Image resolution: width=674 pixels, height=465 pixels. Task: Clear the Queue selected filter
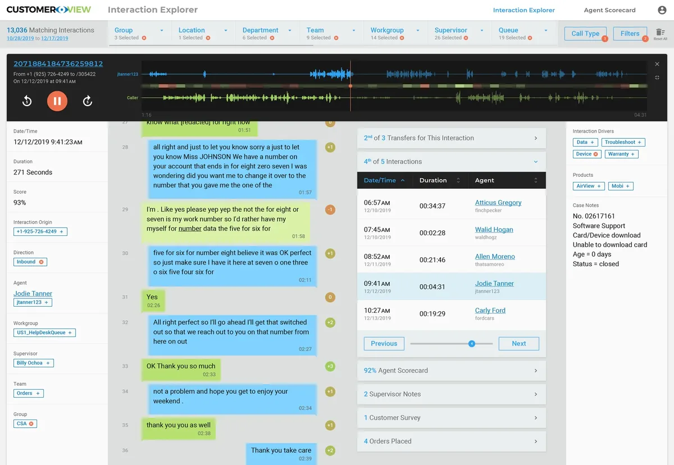tap(530, 38)
